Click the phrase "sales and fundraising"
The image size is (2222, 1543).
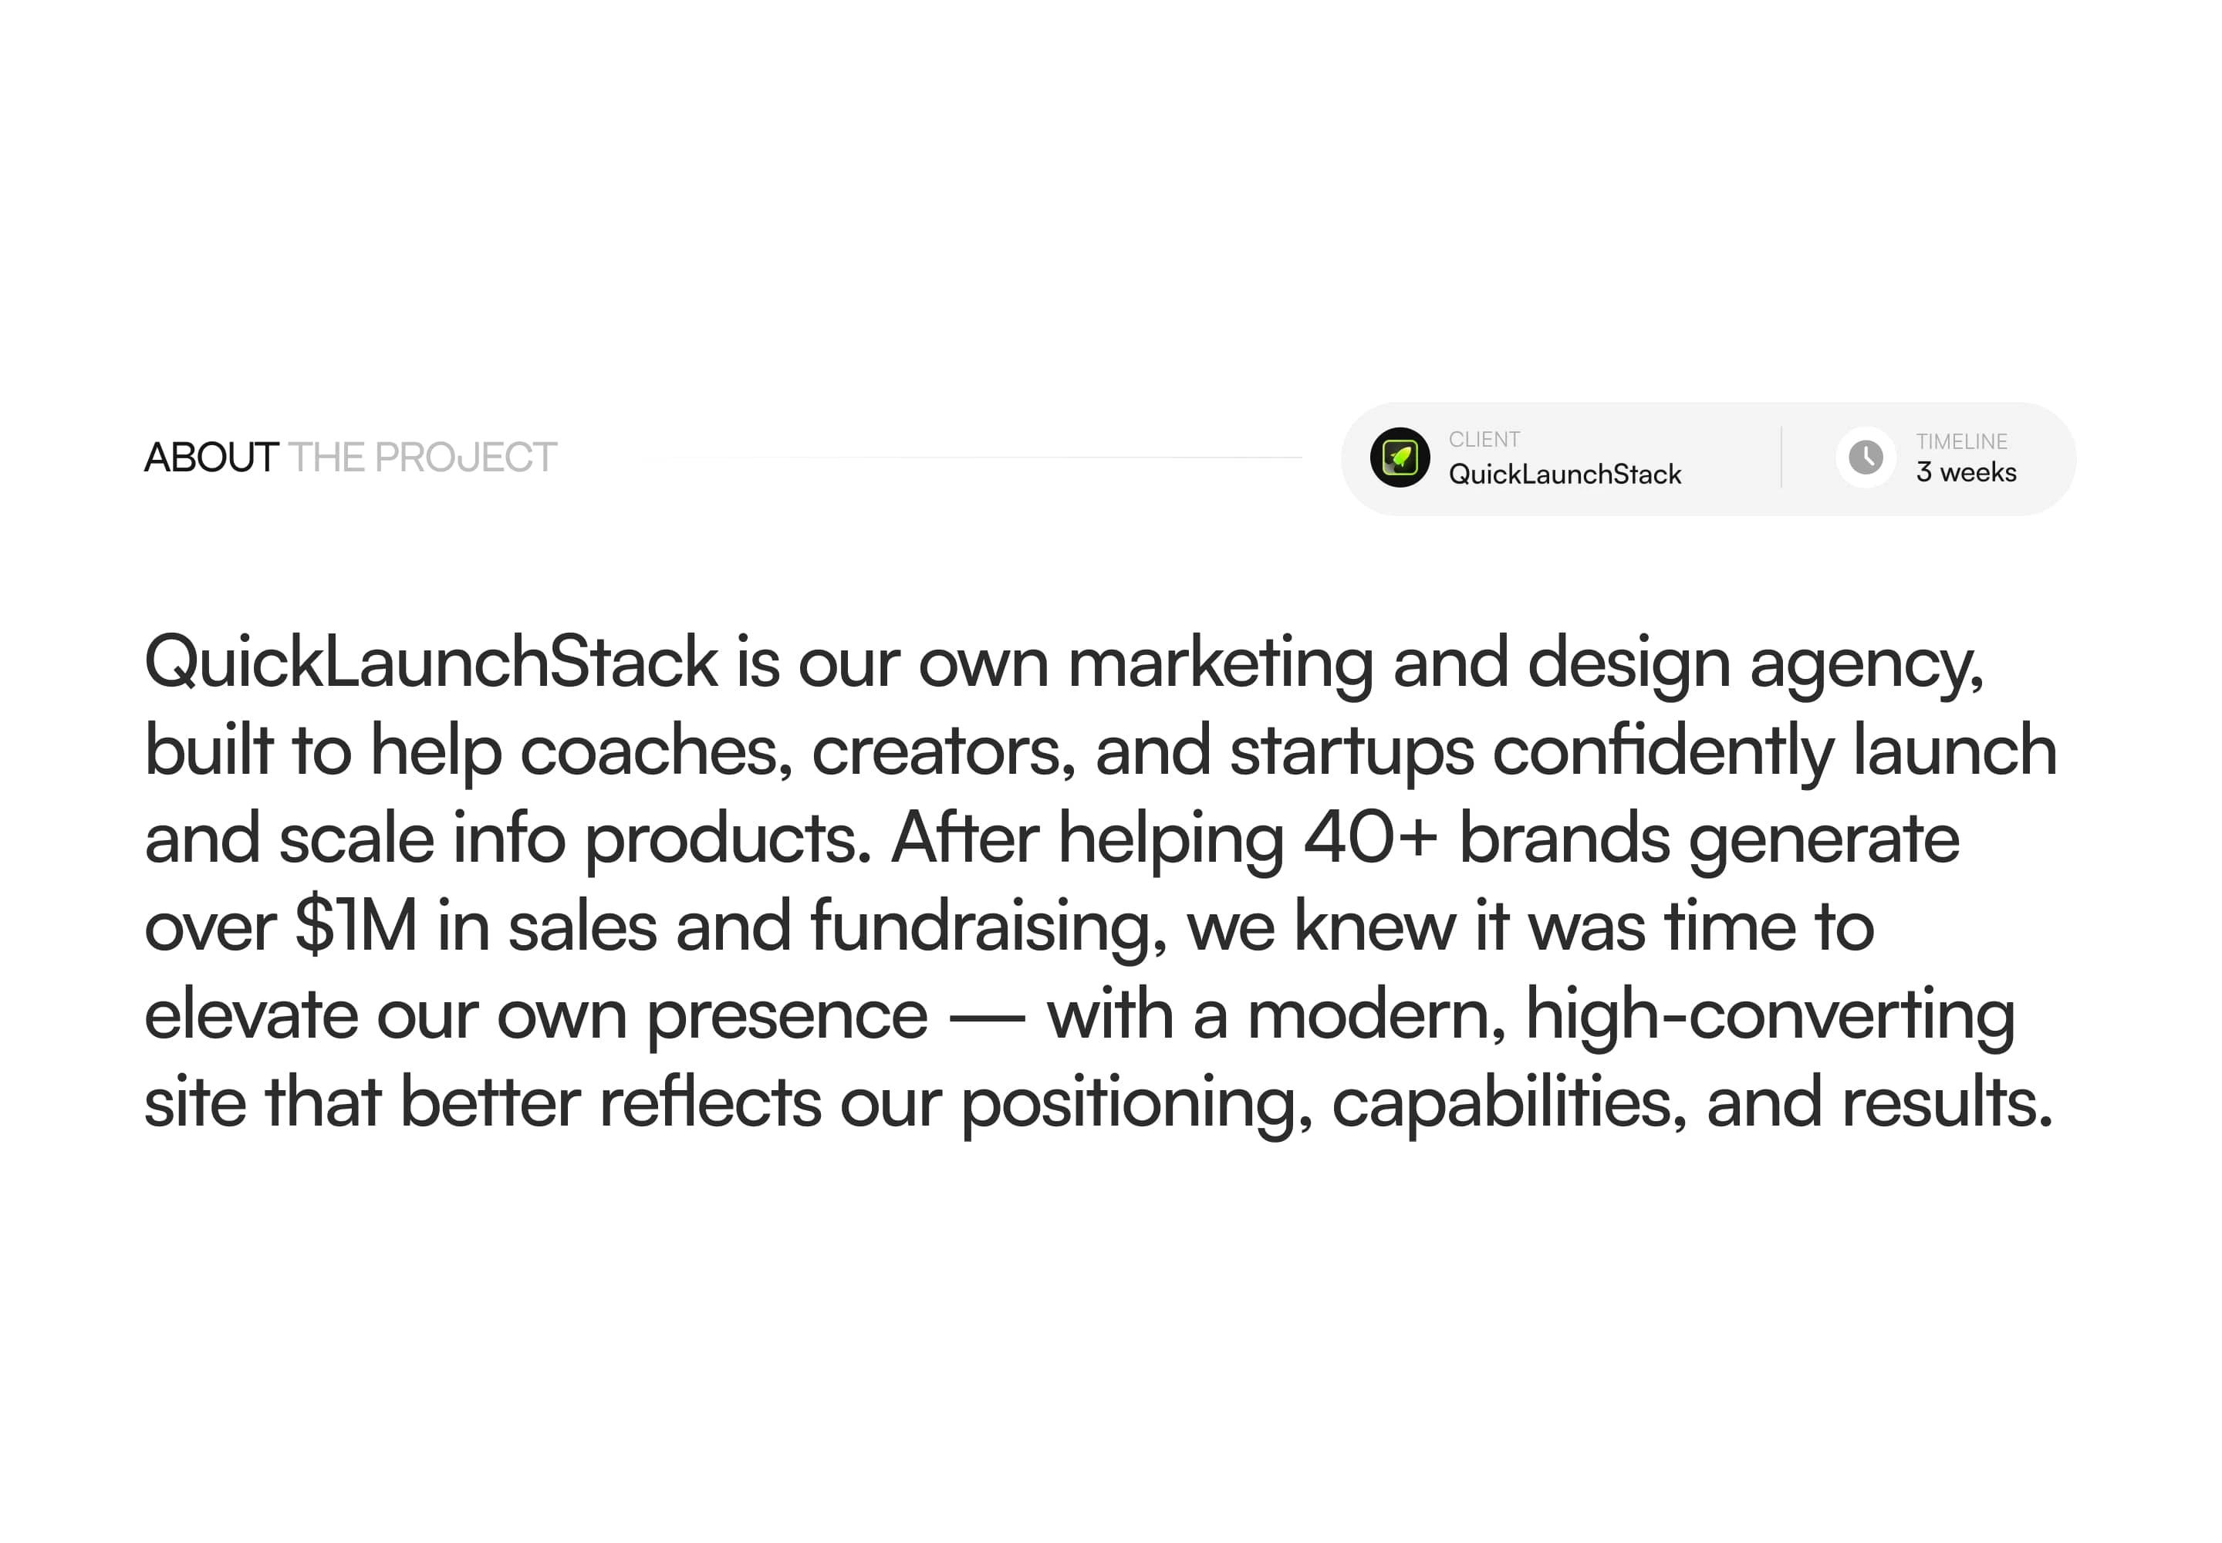point(837,927)
